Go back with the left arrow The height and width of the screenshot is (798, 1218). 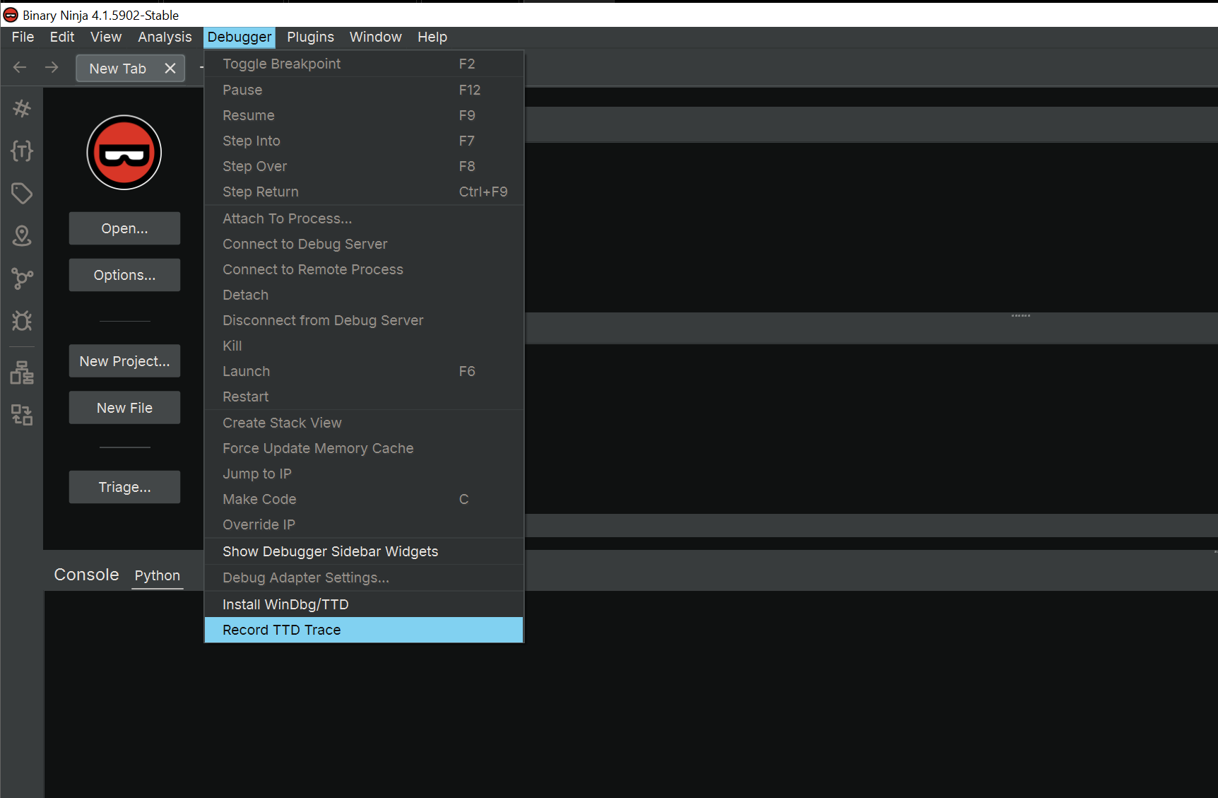20,68
